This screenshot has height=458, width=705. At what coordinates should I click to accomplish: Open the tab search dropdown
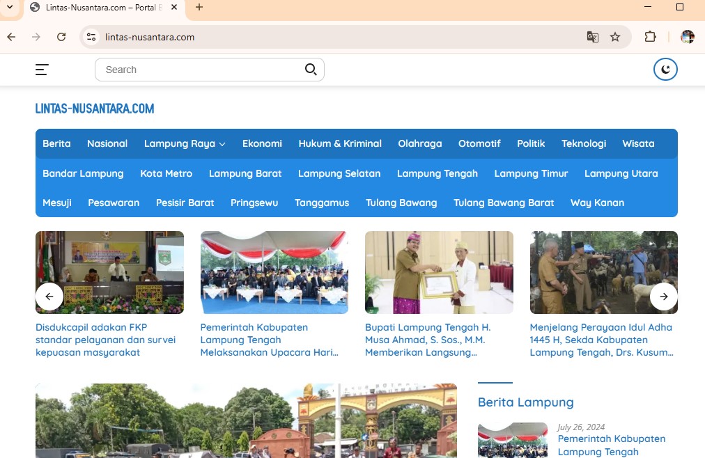click(x=10, y=7)
